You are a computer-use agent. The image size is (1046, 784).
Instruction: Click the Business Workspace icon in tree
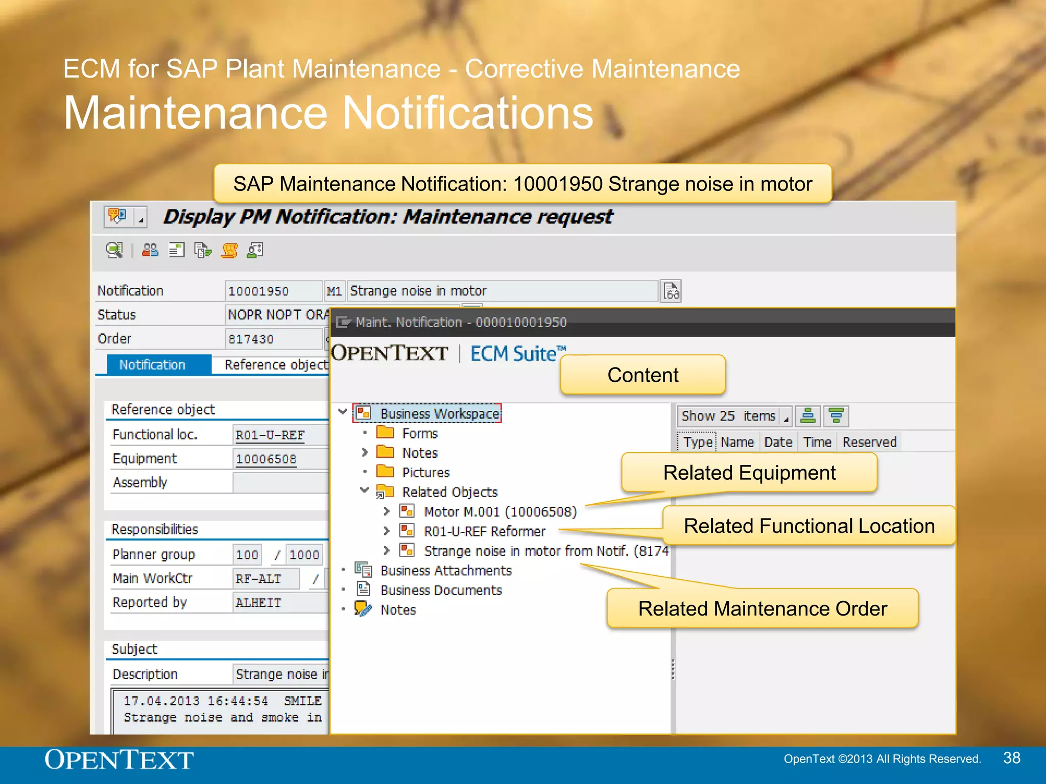(363, 412)
